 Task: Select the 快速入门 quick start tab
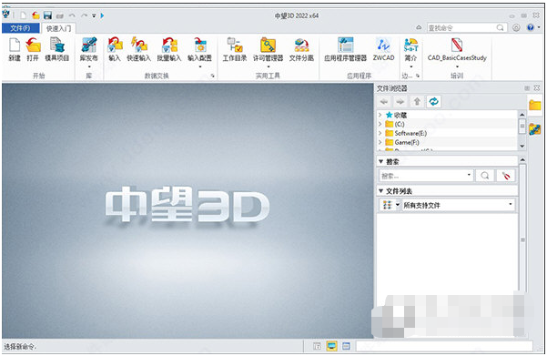point(58,28)
